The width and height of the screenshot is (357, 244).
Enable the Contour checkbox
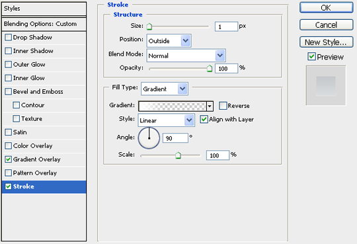(17, 105)
